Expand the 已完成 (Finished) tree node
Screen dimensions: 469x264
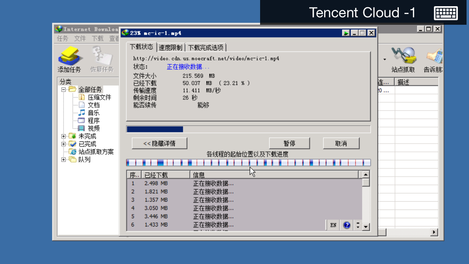[x=64, y=144]
